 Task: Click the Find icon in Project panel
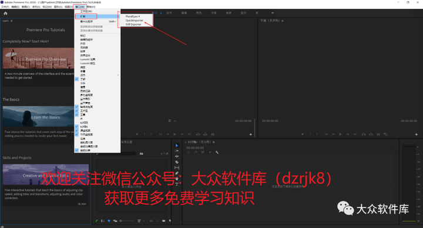point(157,221)
